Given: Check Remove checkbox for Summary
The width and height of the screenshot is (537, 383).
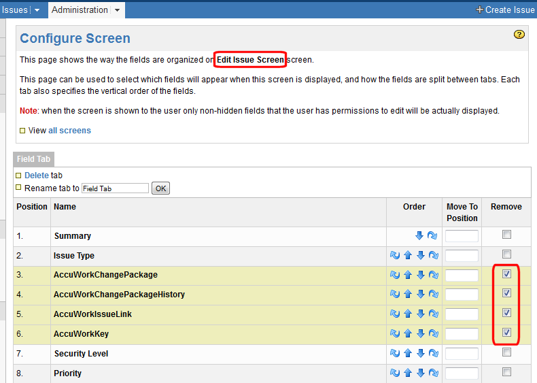Looking at the screenshot, I should click(506, 235).
